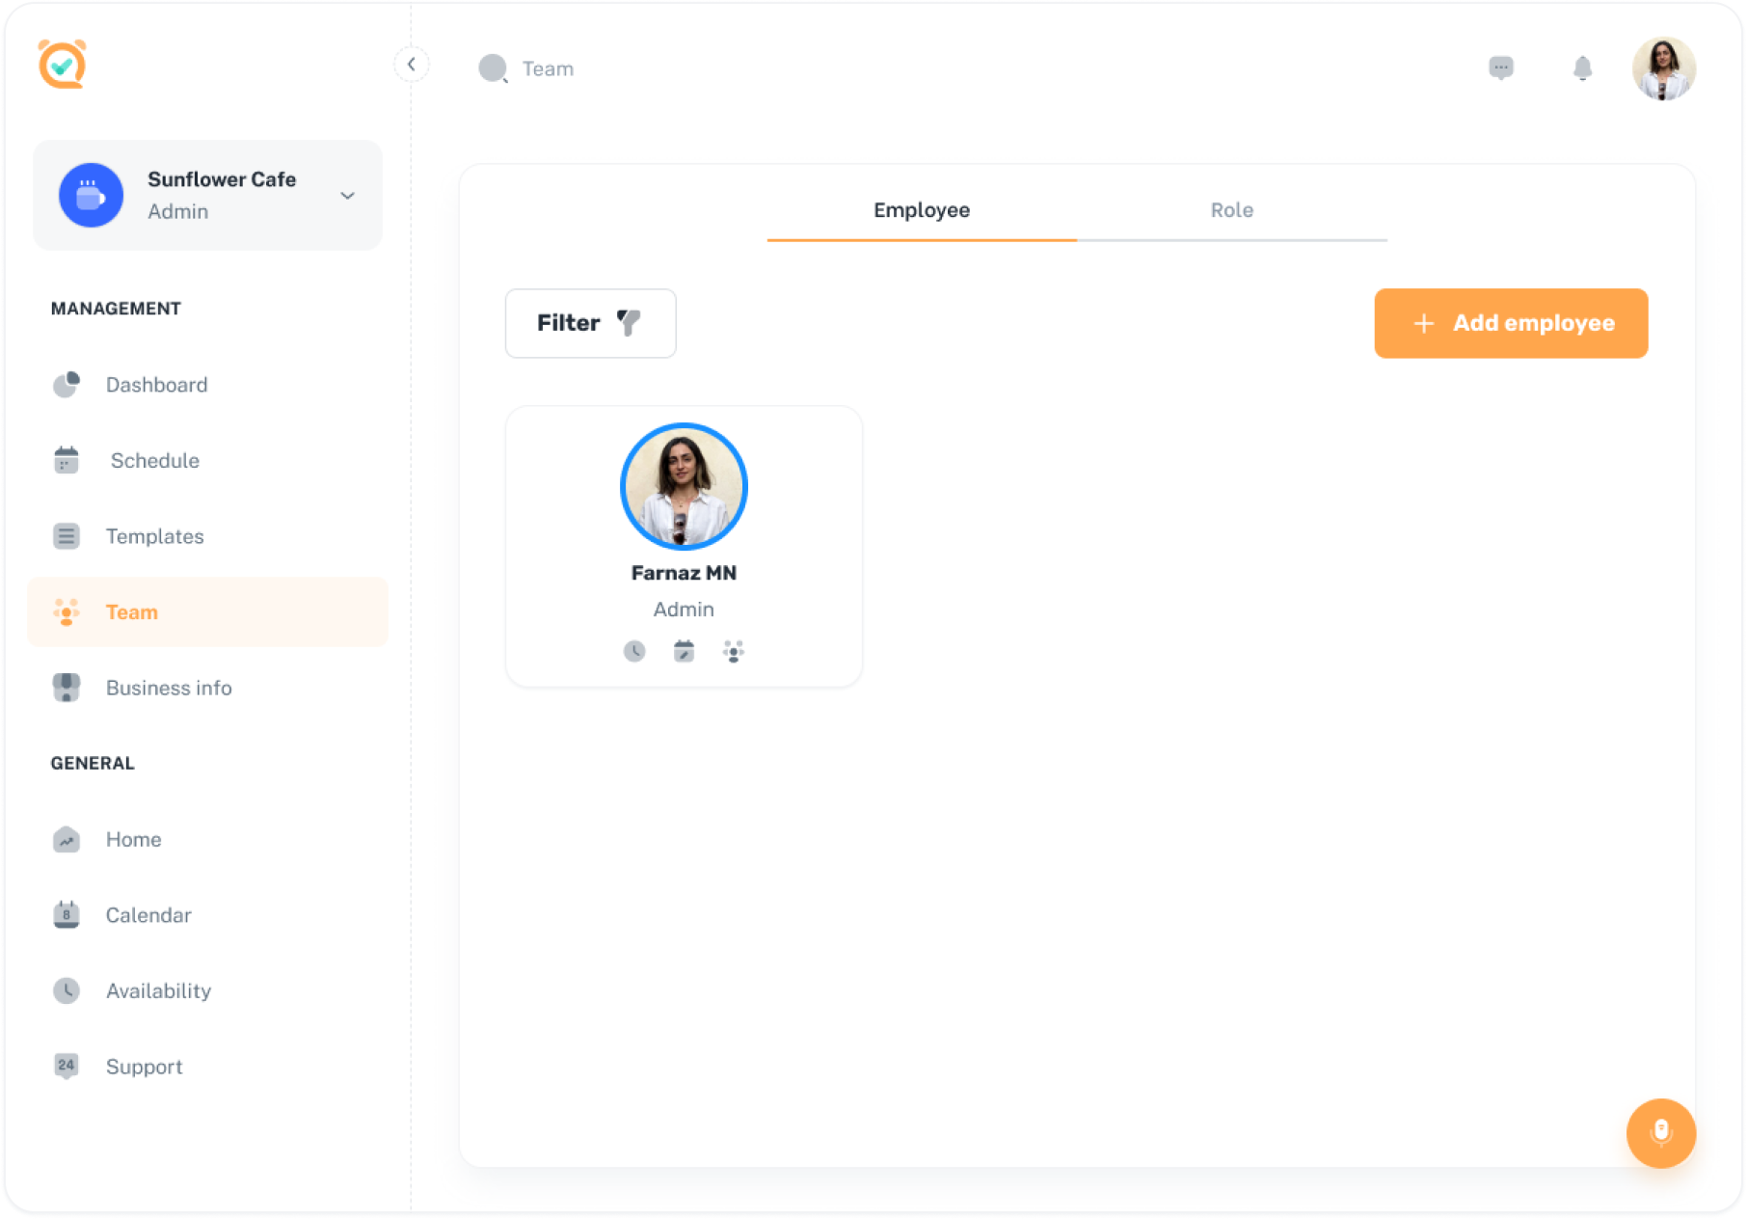The image size is (1747, 1219).
Task: Open the Filter options
Action: pos(590,323)
